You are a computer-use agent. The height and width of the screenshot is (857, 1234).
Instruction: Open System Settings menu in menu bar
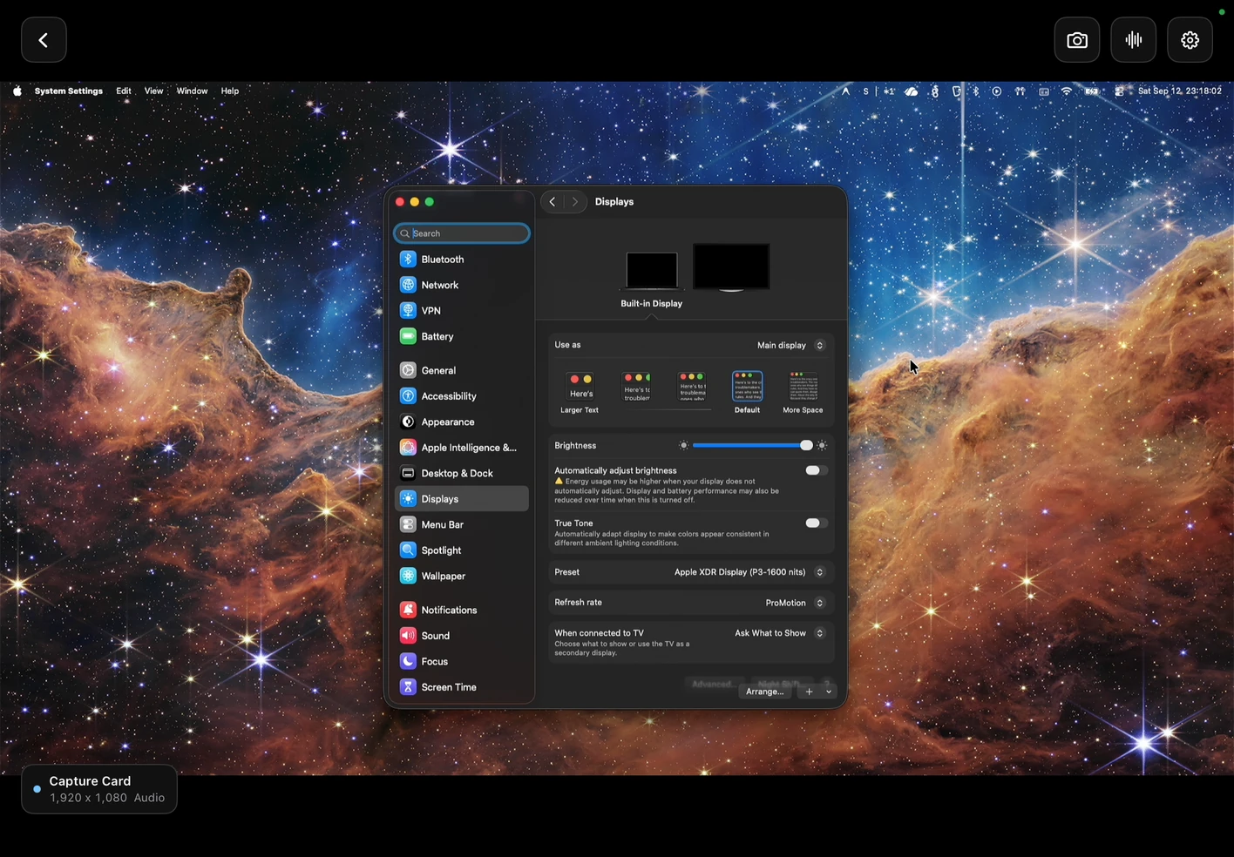click(x=68, y=91)
